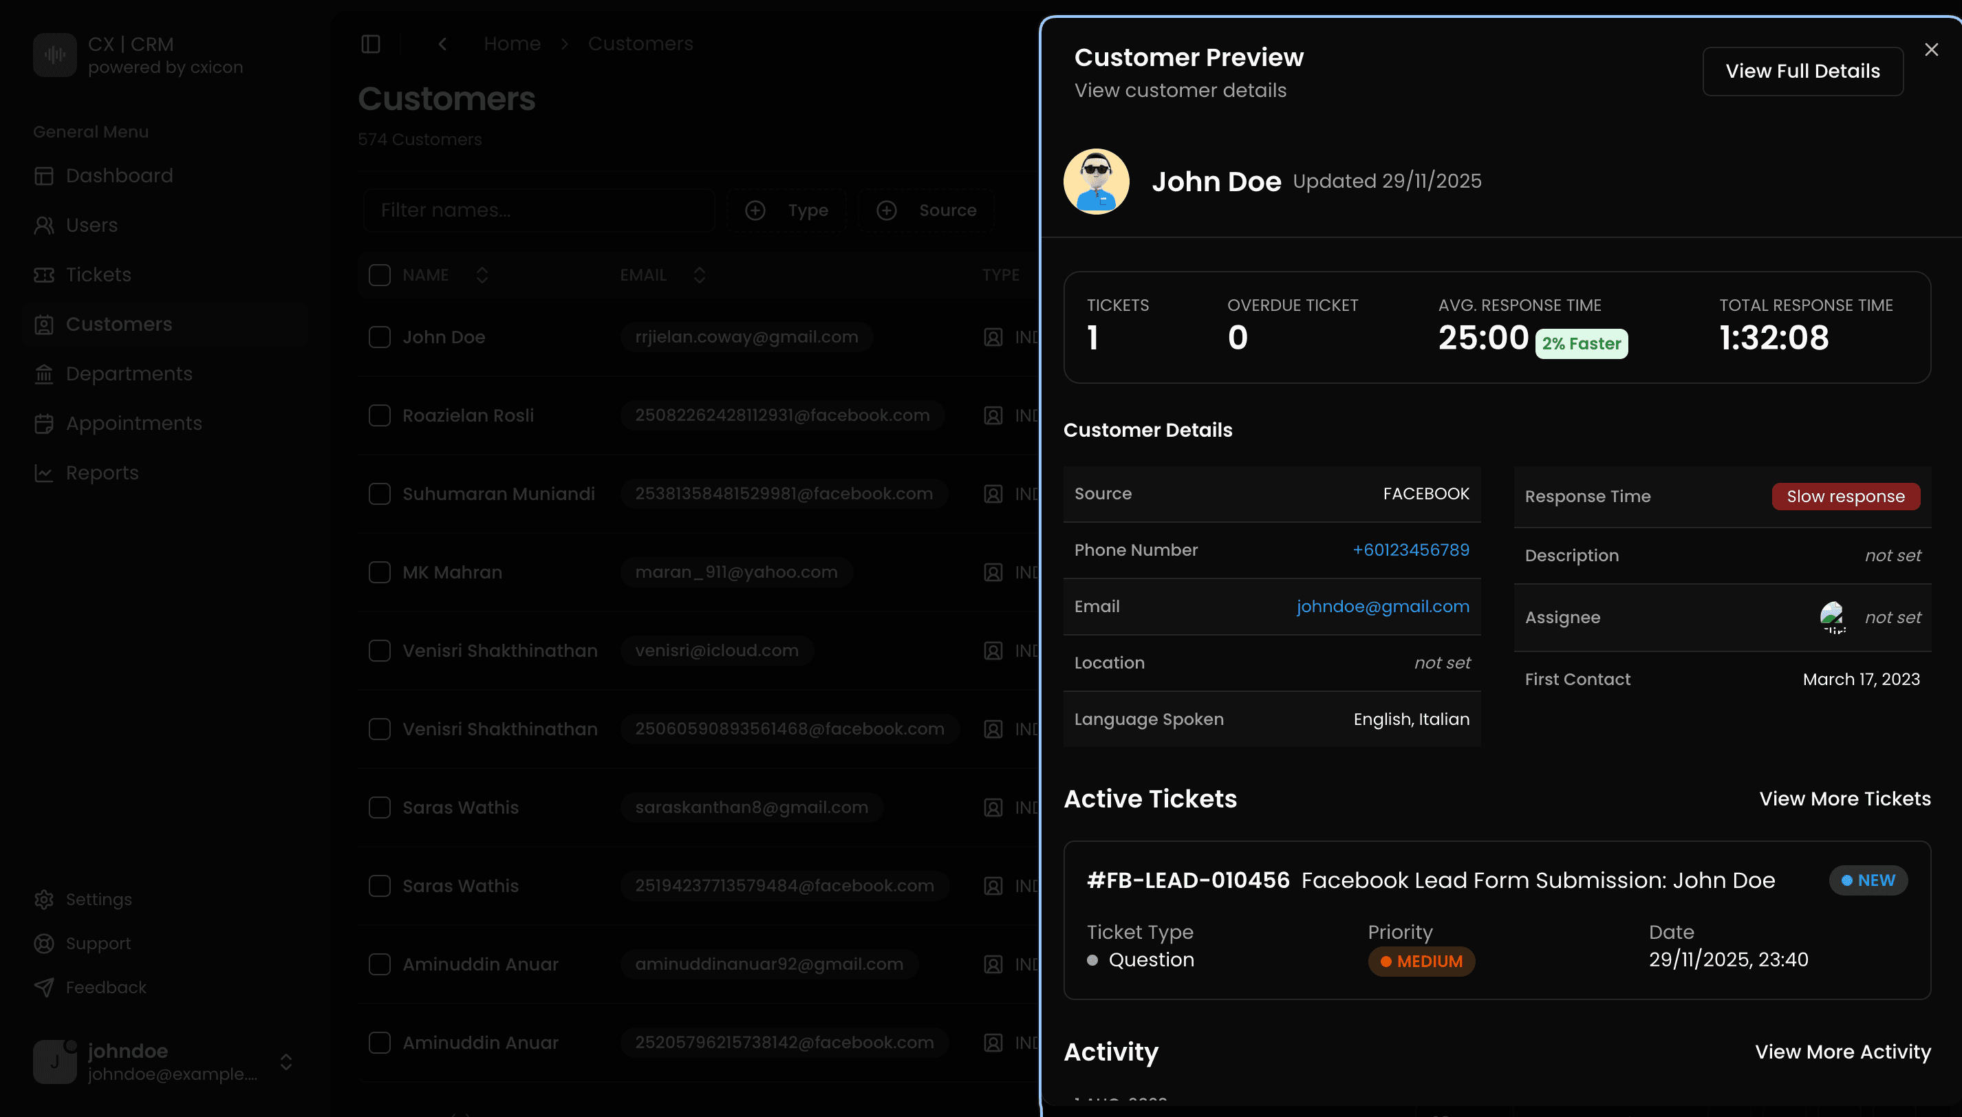Toggle the sidebar panel icon

[371, 44]
